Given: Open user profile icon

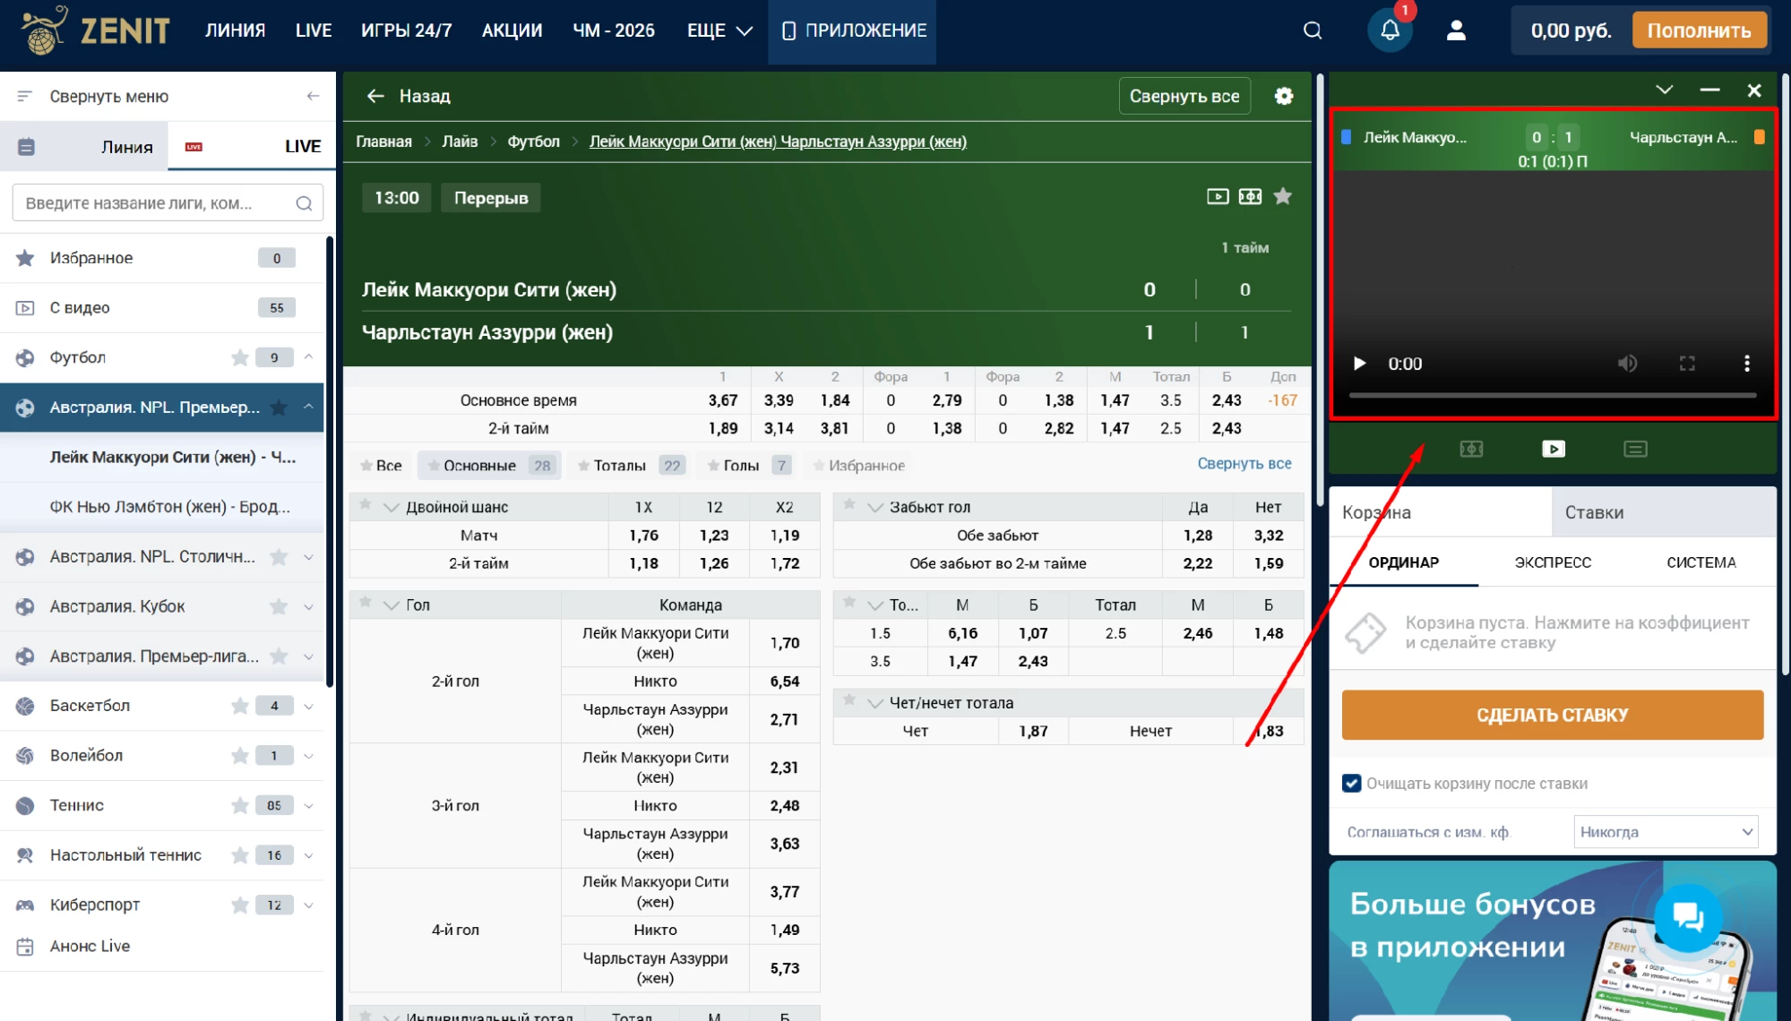Looking at the screenshot, I should (x=1457, y=30).
